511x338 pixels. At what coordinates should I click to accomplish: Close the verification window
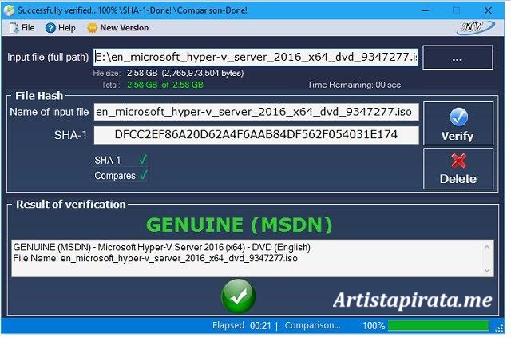[488, 10]
